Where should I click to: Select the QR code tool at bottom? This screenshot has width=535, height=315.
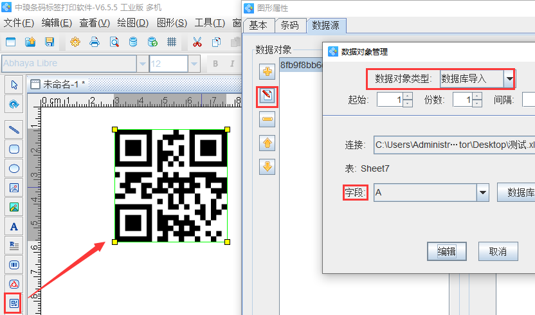point(14,303)
